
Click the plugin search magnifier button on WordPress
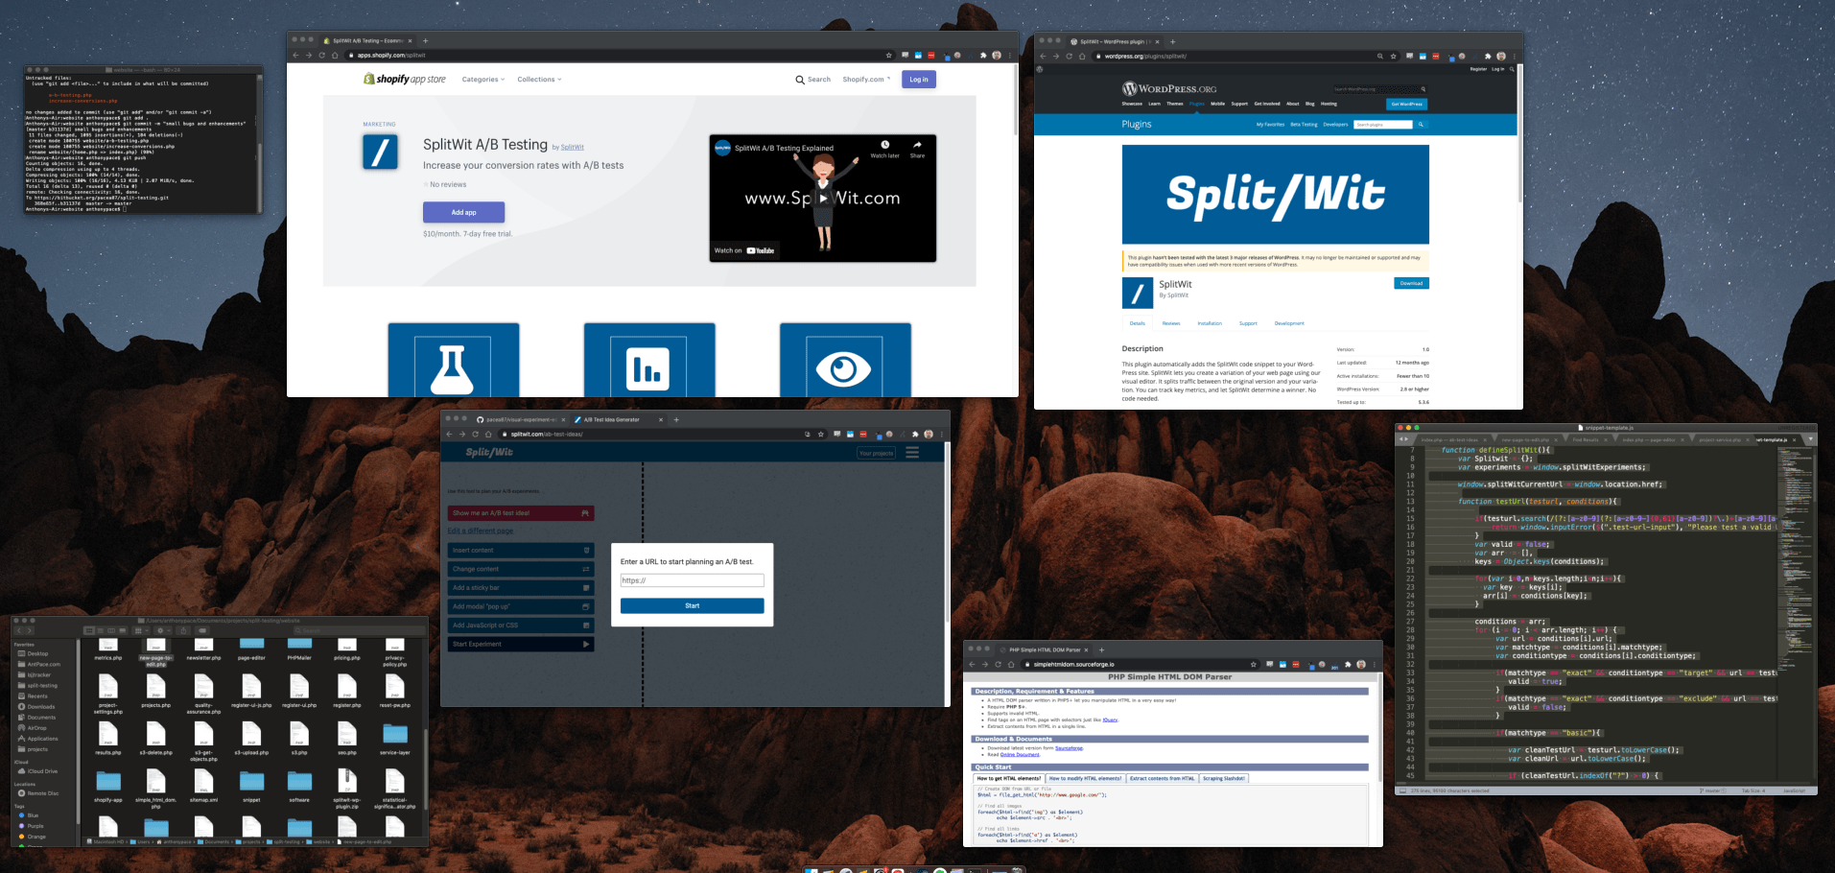coord(1421,125)
